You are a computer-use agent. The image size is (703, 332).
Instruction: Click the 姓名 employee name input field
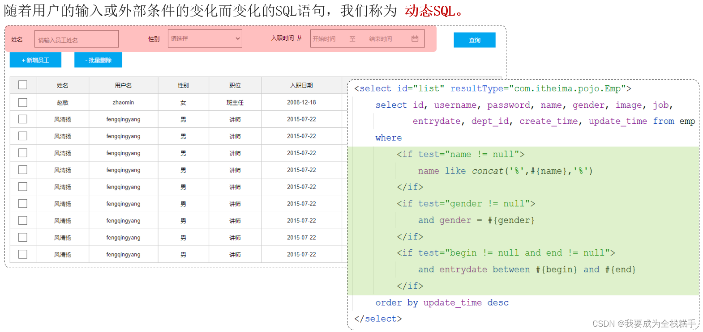click(x=77, y=39)
